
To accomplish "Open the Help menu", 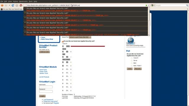I will [x=35, y=1].
